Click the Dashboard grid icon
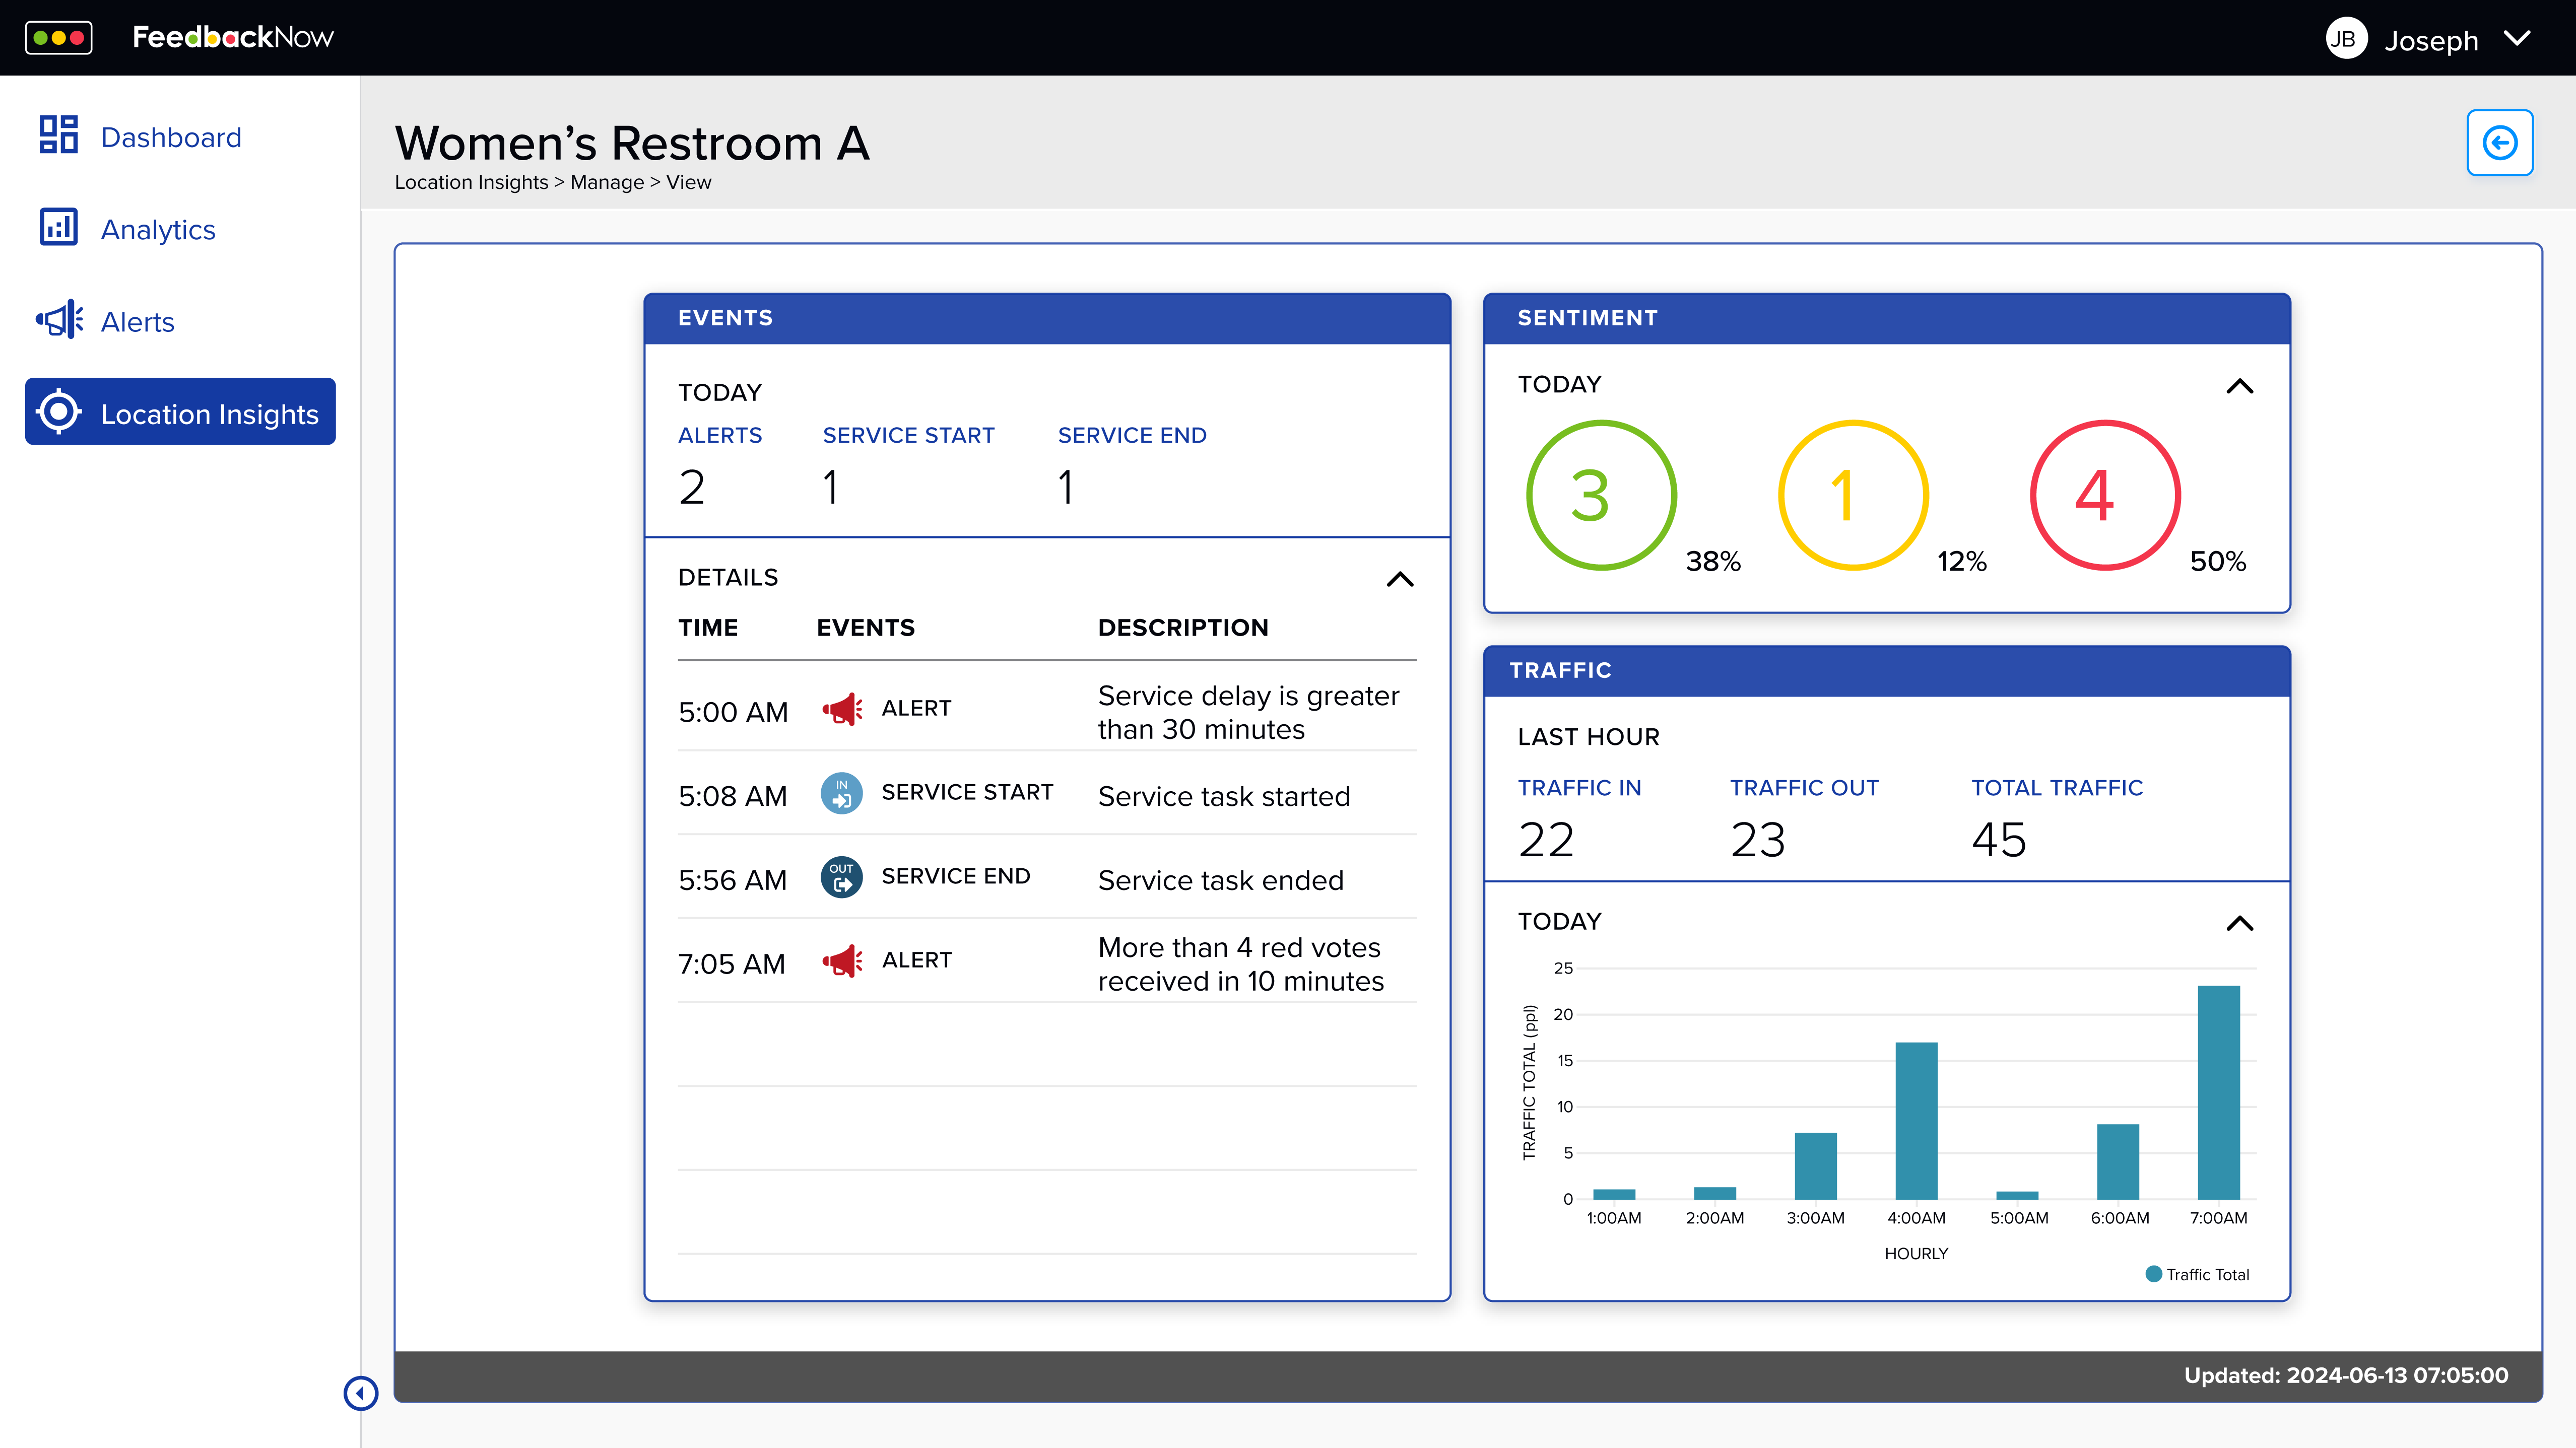 tap(58, 135)
